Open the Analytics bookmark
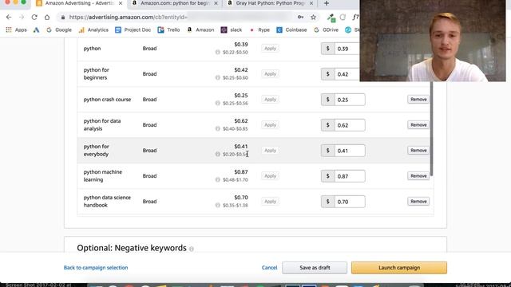Viewport: 511px width, 287px height. [93, 29]
